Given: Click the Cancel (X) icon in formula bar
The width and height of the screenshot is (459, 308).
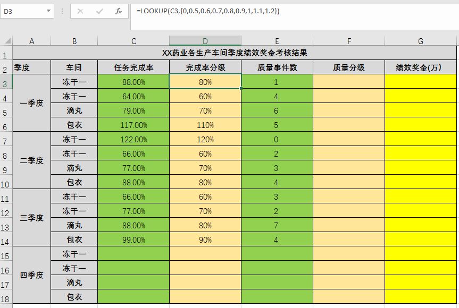Looking at the screenshot, I should point(80,11).
